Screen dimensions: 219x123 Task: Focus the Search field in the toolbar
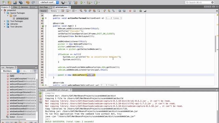pyautogui.click(x=200, y=2)
